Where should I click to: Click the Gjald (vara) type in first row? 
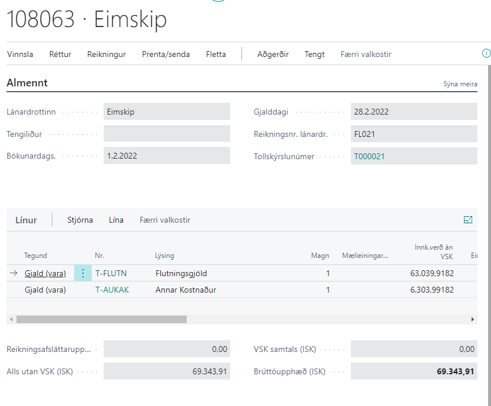coord(45,273)
